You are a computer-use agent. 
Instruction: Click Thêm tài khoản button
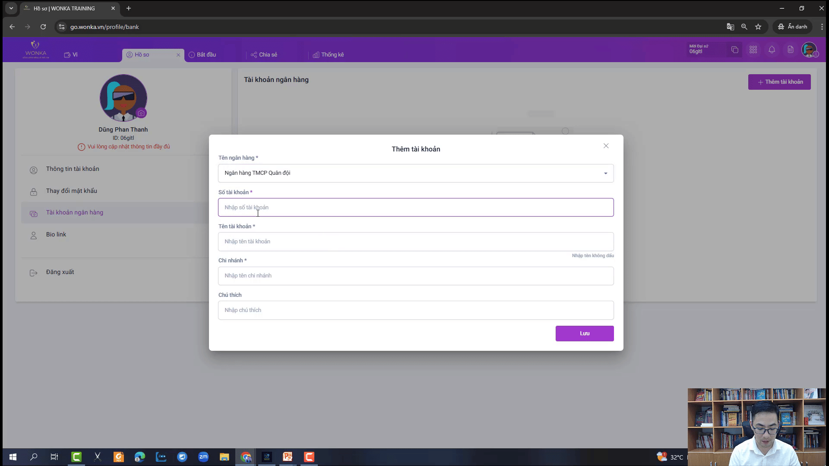coord(779,82)
